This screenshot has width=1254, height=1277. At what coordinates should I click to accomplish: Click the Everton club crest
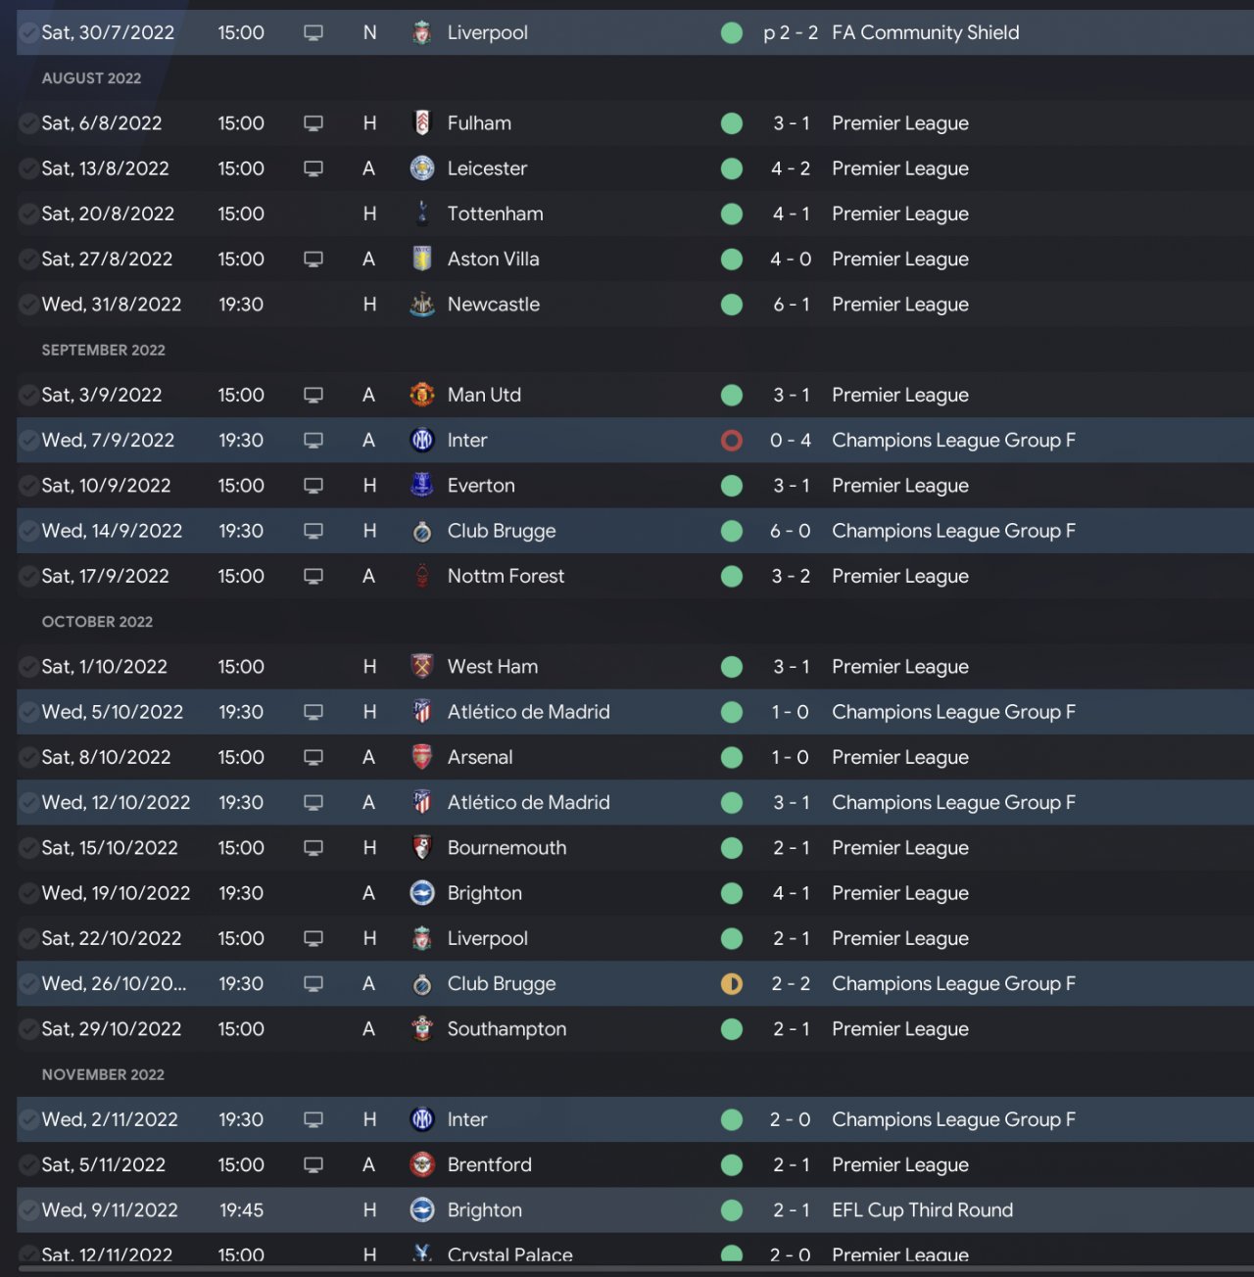(422, 486)
